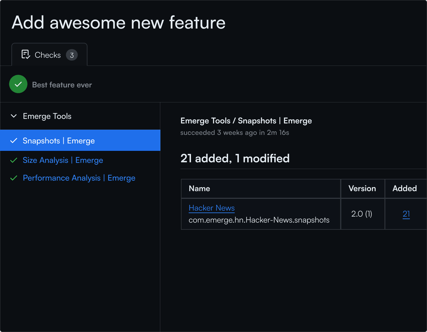Select the Performance Analysis | Emerge check

click(79, 178)
